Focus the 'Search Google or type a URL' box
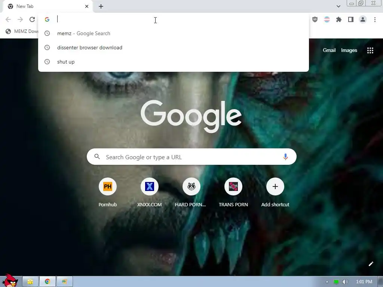Screen dimensions: 383x287 click(191, 157)
